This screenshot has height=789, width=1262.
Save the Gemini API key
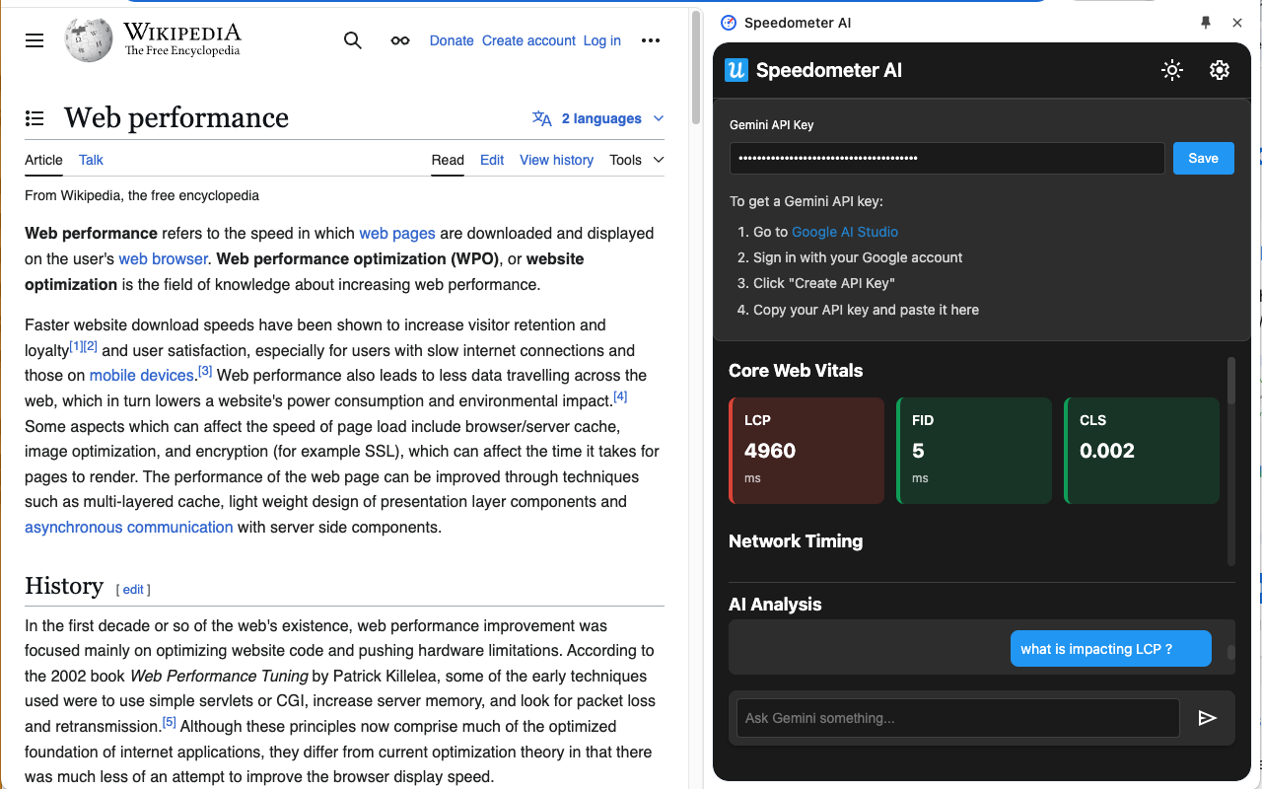[x=1203, y=158]
